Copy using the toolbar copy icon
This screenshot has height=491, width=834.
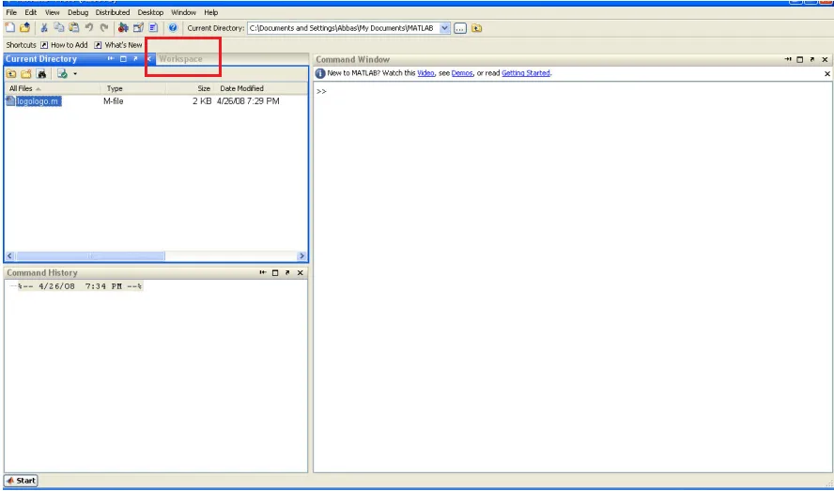point(59,27)
